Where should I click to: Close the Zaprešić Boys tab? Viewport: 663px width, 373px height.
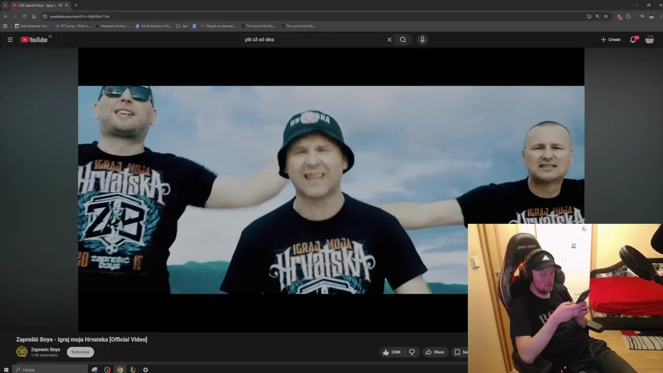coord(66,5)
